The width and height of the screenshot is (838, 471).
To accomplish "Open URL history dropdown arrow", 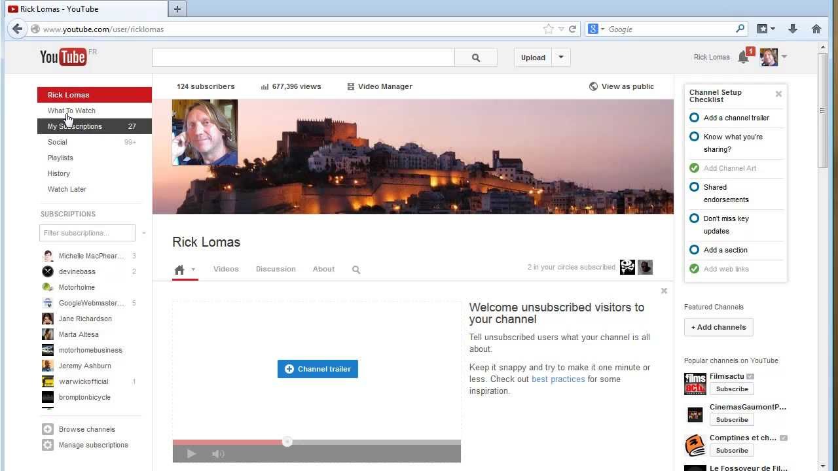I will (x=561, y=29).
